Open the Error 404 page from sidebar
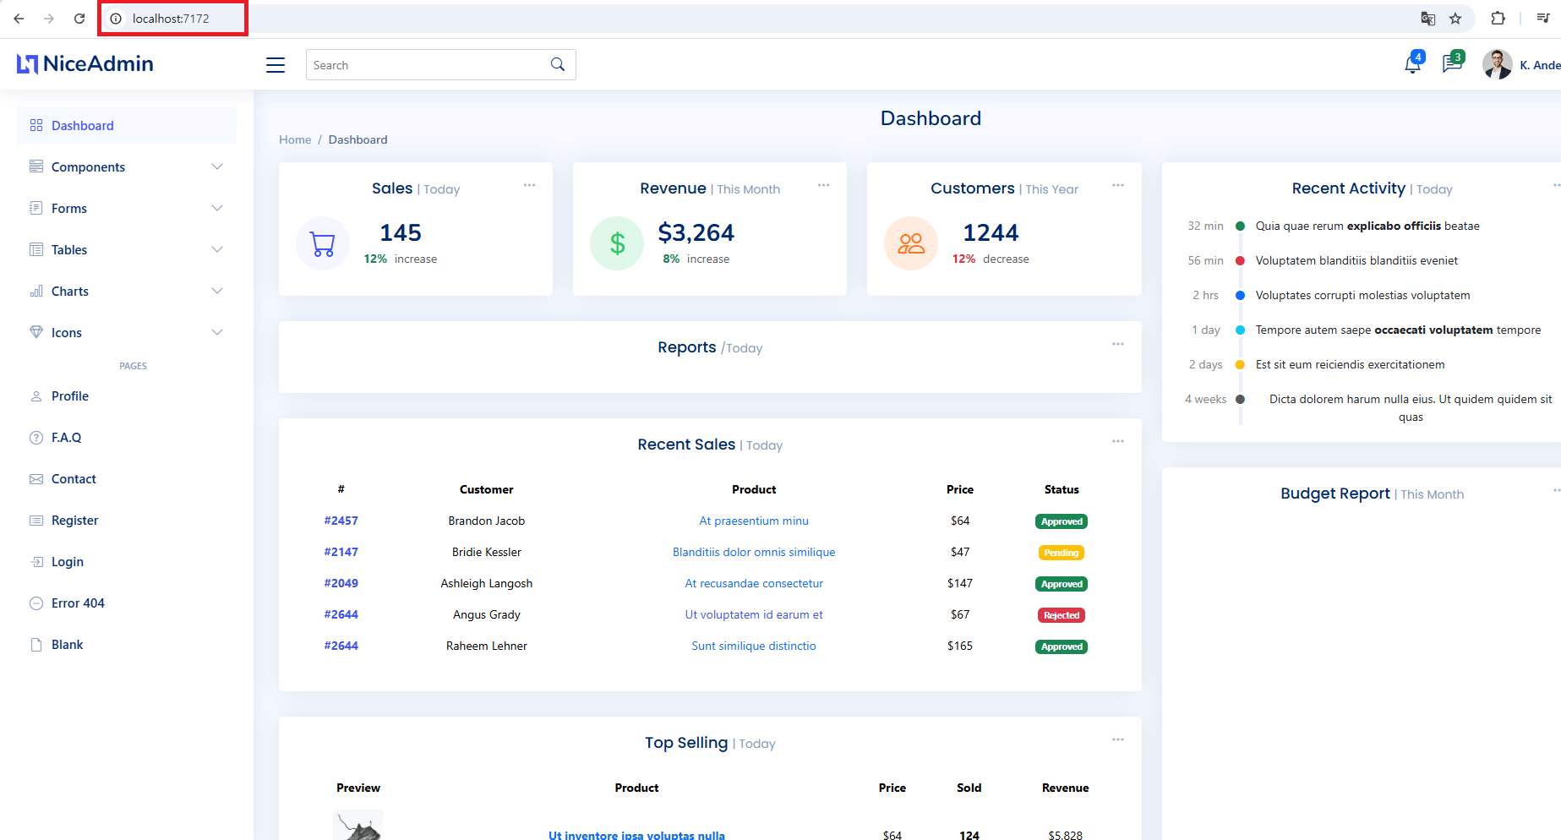 [127, 603]
